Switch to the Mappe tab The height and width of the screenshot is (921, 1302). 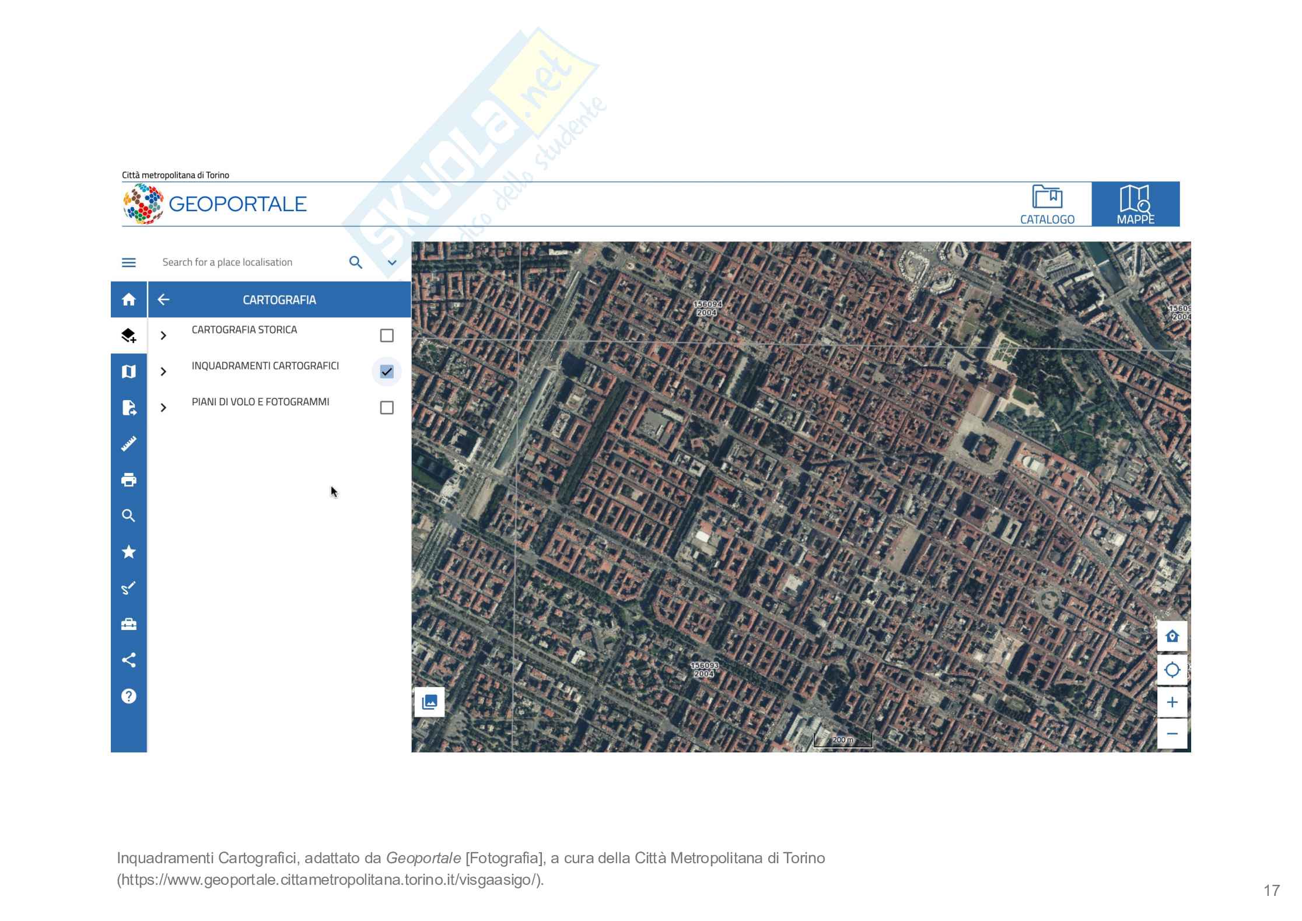pyautogui.click(x=1135, y=204)
